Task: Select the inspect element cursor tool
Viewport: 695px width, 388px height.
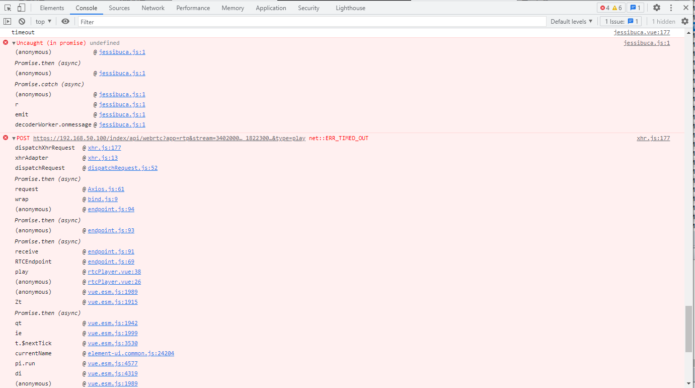Action: coord(8,8)
